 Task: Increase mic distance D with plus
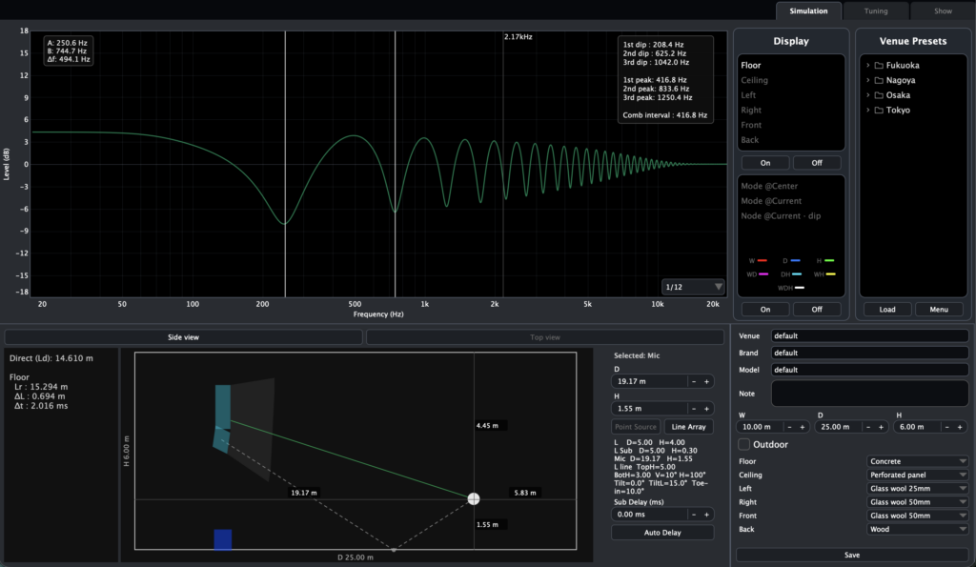(x=706, y=381)
